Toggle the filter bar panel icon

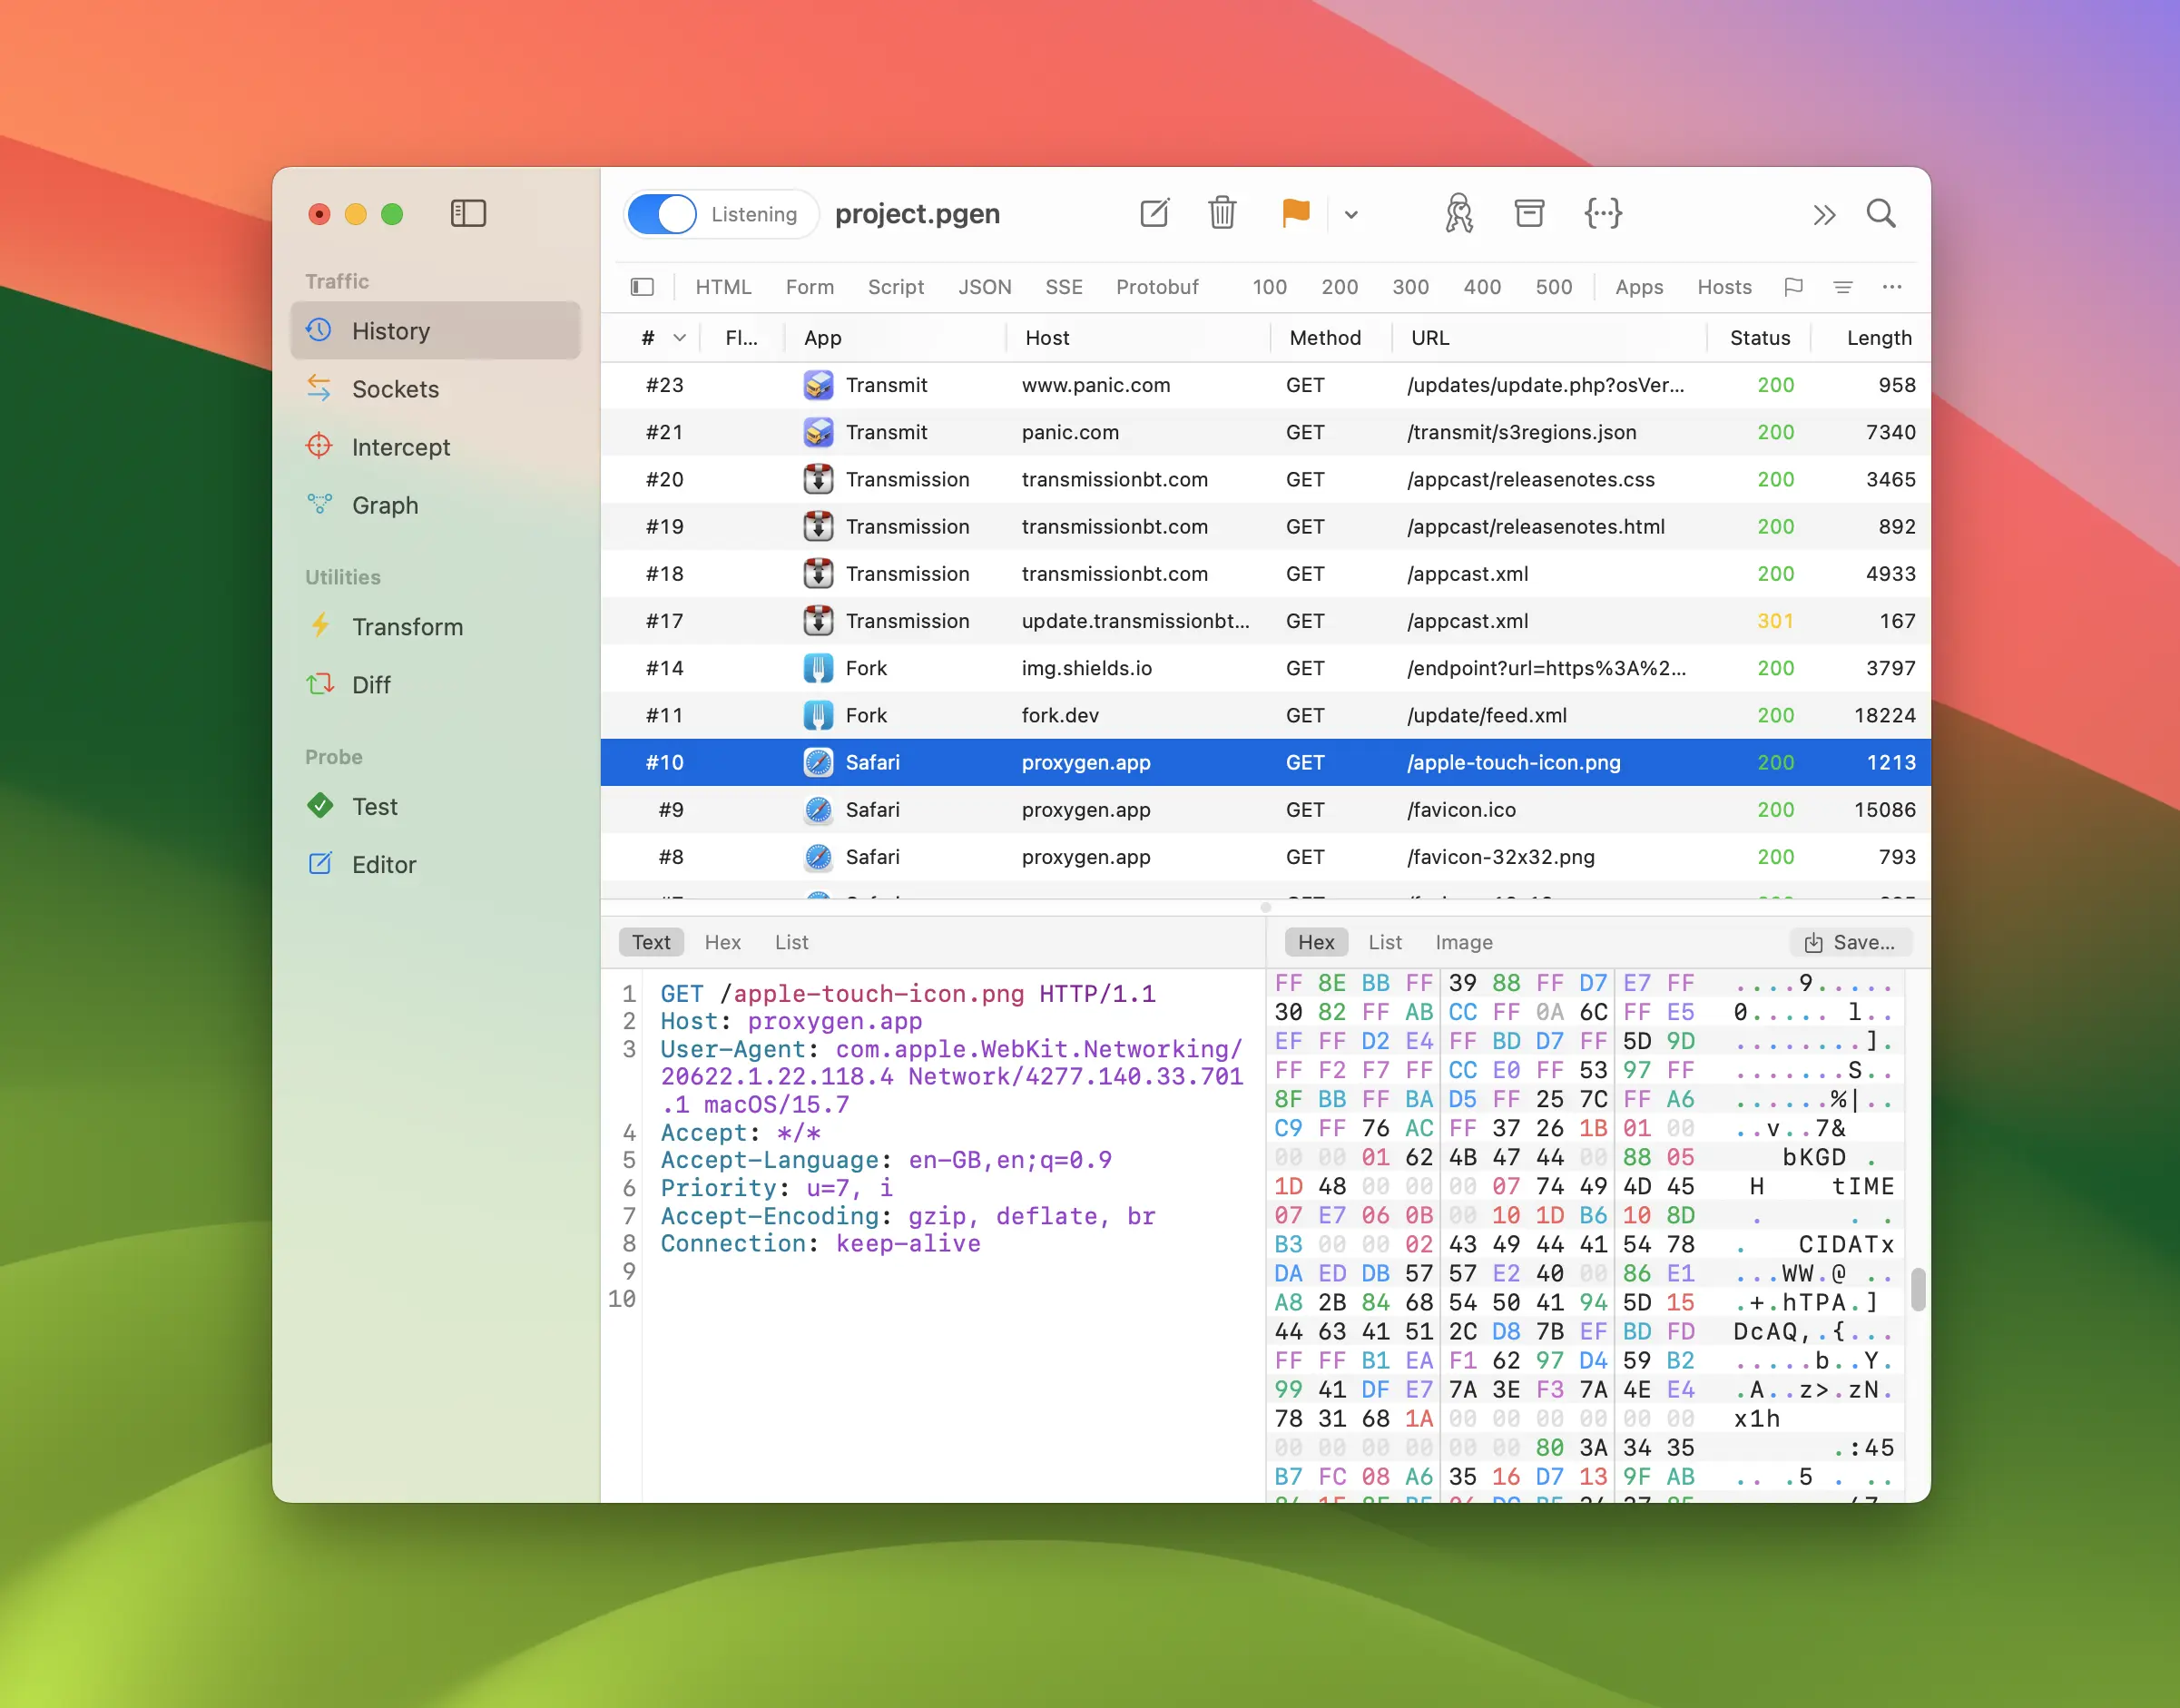click(642, 287)
